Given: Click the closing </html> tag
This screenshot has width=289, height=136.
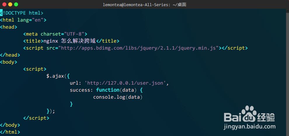Looking at the screenshot, I should pyautogui.click(x=10, y=132).
